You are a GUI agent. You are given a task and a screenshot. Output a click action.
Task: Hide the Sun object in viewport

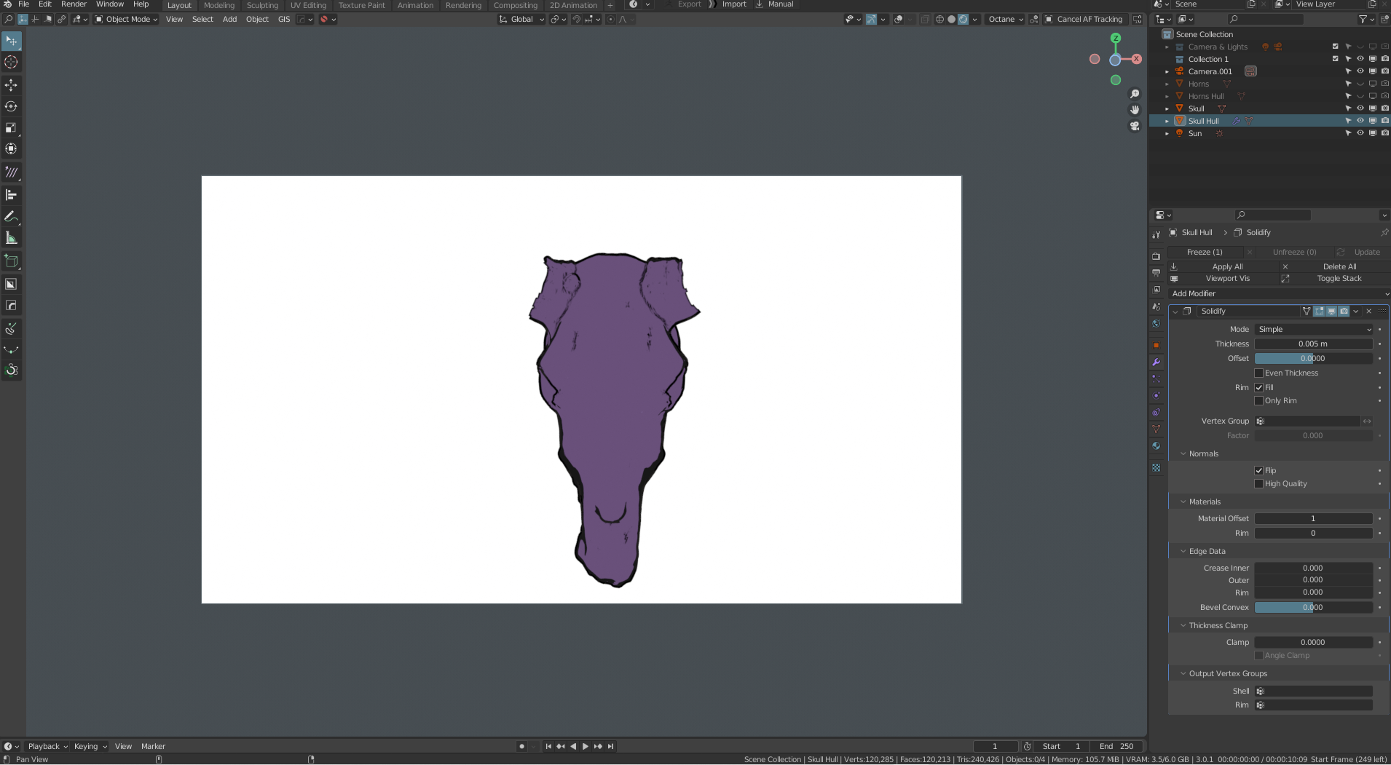click(x=1360, y=133)
